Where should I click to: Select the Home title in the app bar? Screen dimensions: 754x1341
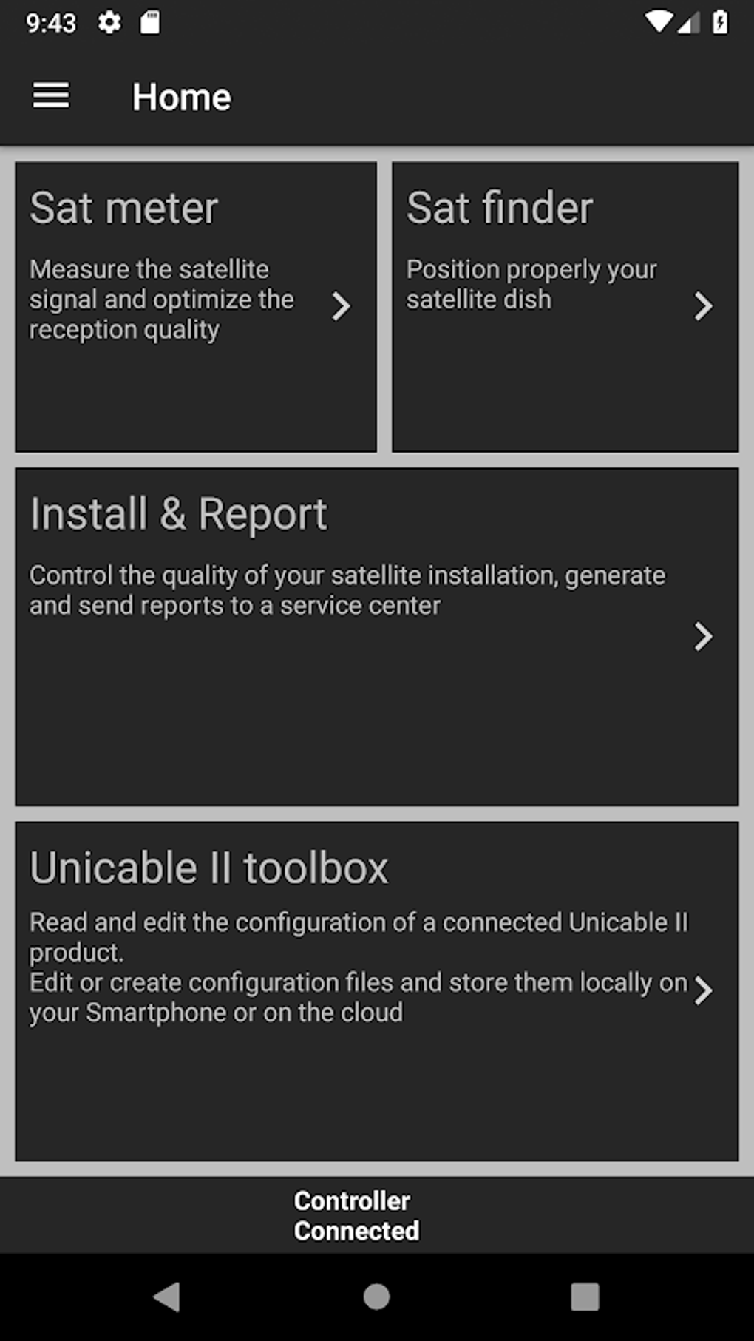click(x=181, y=95)
